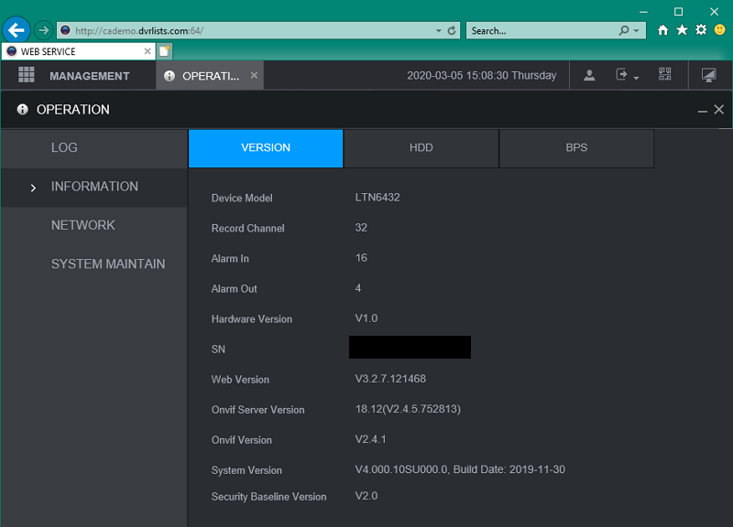Click the monitor display icon
This screenshot has height=527, width=733.
(708, 76)
